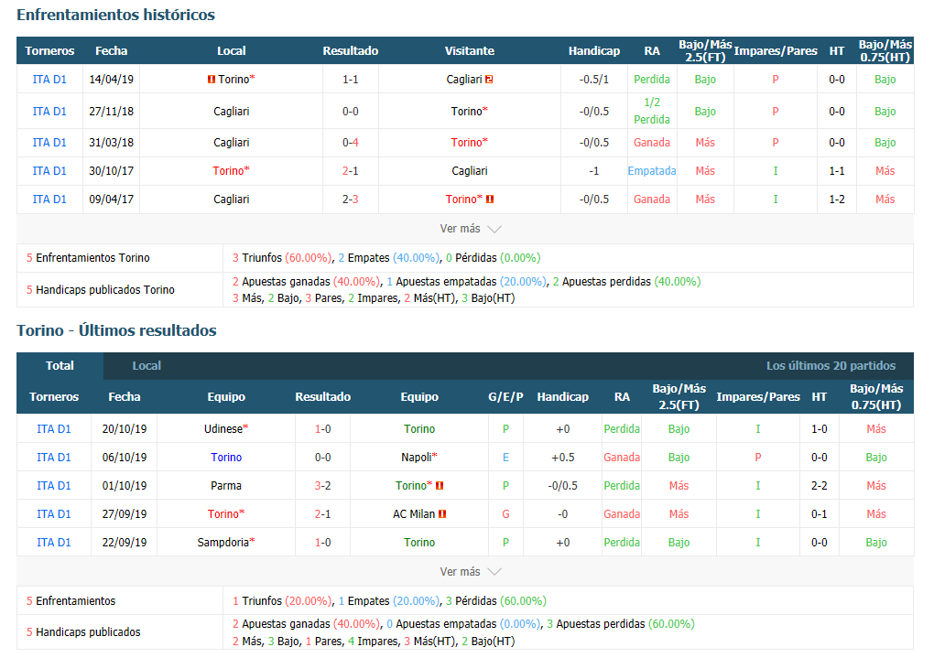The height and width of the screenshot is (658, 934).
Task: Click red card icon beside AC Milan
Action: (x=442, y=514)
